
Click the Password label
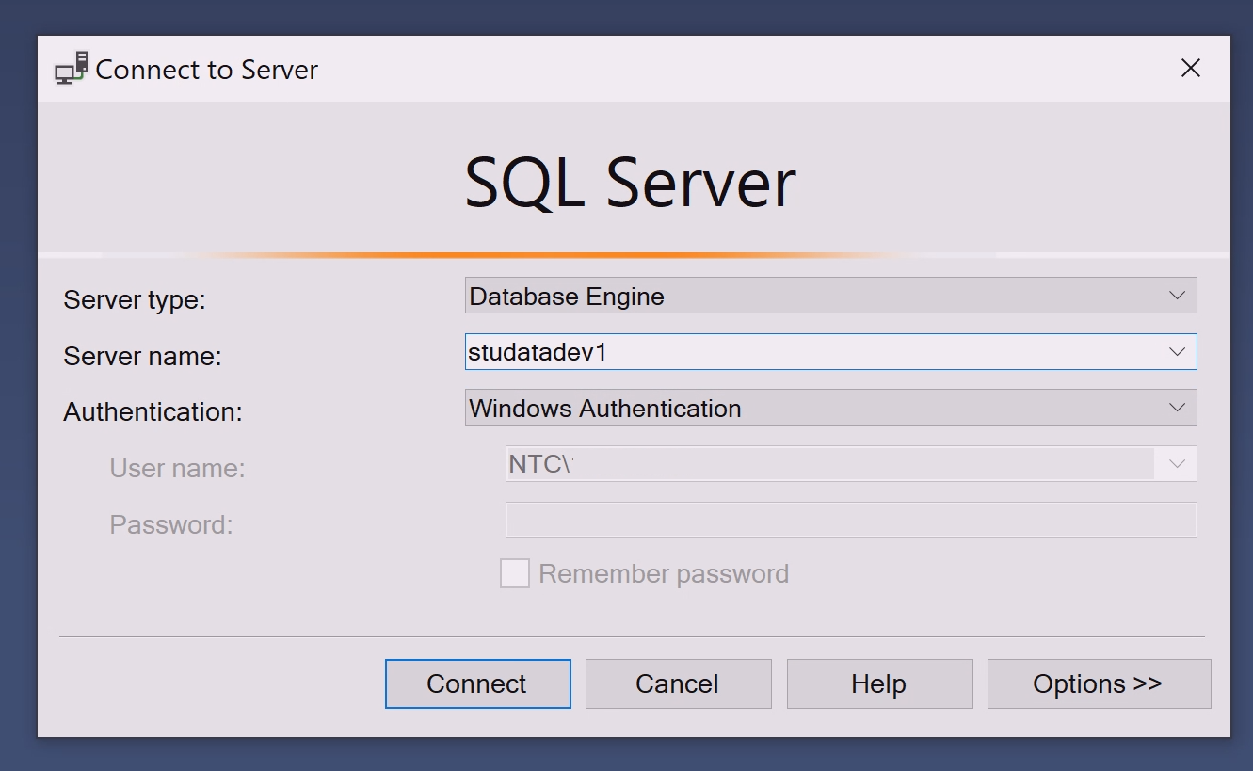coord(170,524)
